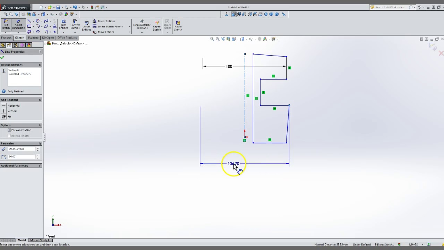This screenshot has width=444, height=250.
Task: Click the 100 dimension on sketch
Action: (x=229, y=66)
